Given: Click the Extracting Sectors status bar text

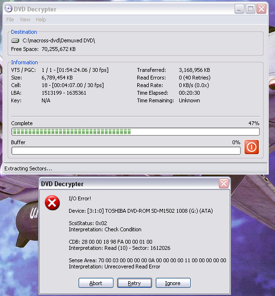Looking at the screenshot, I should 28,168.
